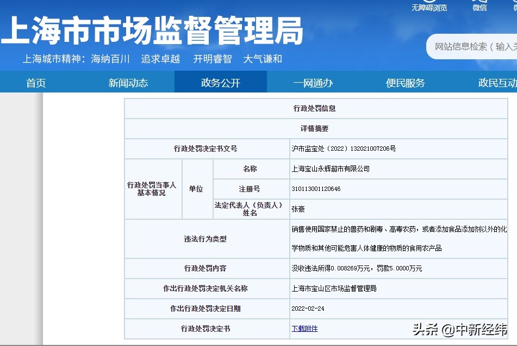Click the 行政处罚内容 label cell
Viewport: 517px width, 346px height.
coord(207,269)
